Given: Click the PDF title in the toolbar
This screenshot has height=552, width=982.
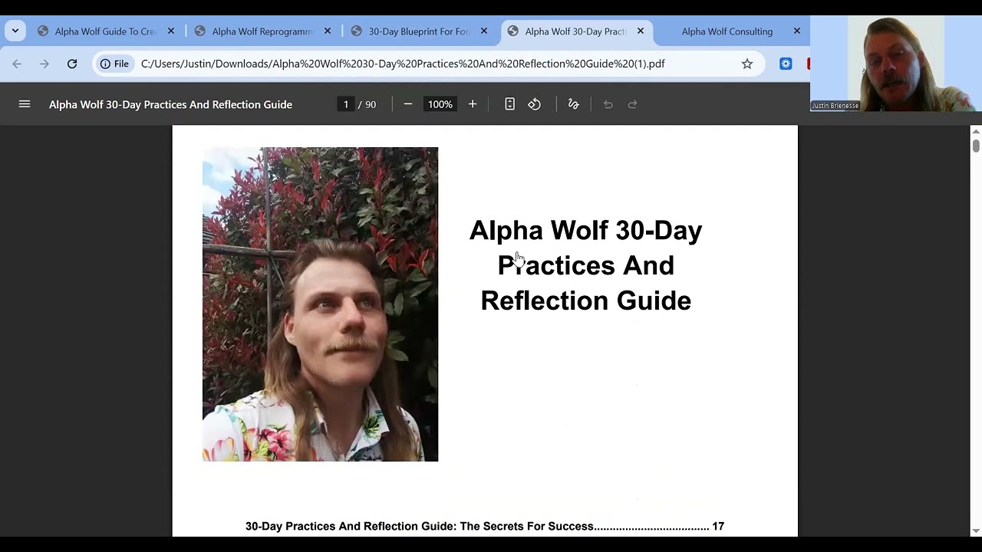Looking at the screenshot, I should coord(170,104).
